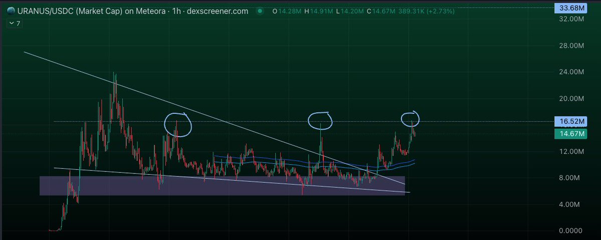The height and width of the screenshot is (240, 601).
Task: Expand the indicators legend showing 7
Action: [x=15, y=24]
